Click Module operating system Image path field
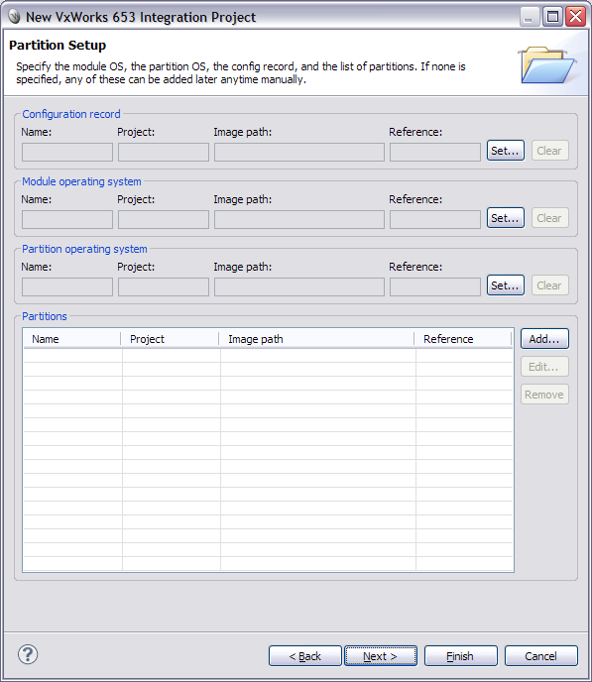 [299, 220]
